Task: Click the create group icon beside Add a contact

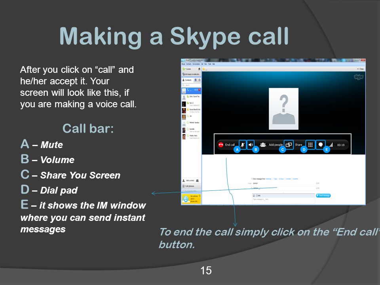Action: pos(198,180)
